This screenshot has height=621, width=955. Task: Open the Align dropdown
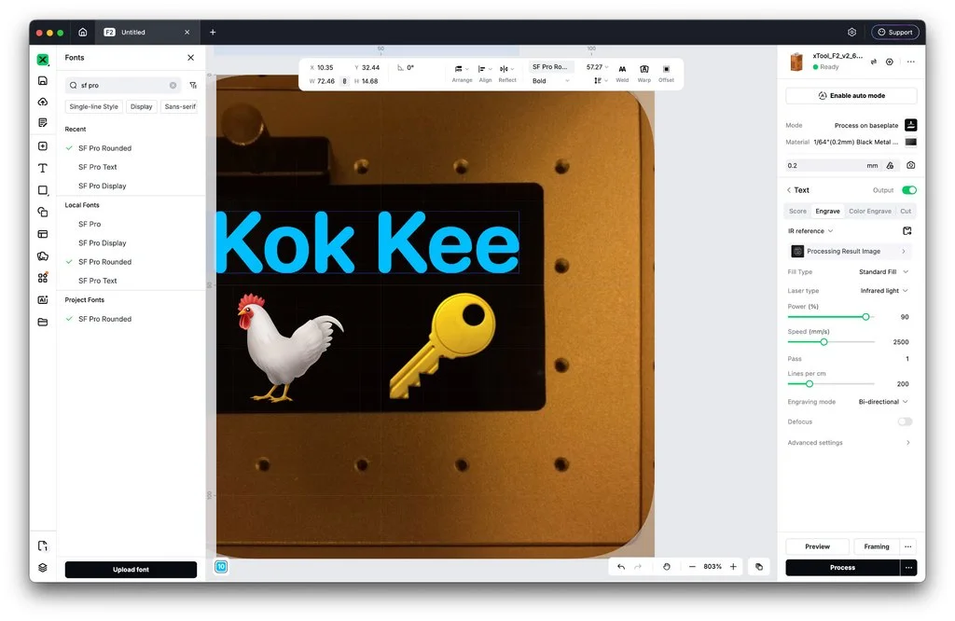[485, 74]
